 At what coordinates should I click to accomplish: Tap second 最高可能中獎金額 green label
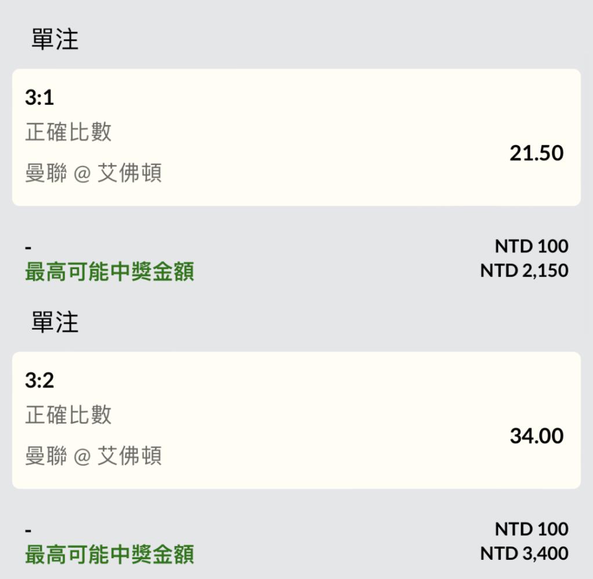coord(110,555)
